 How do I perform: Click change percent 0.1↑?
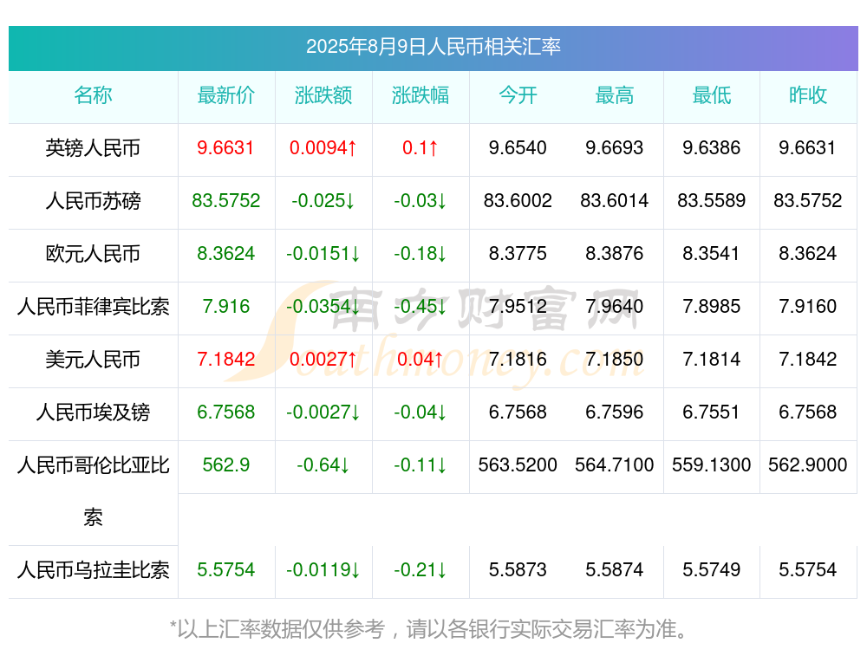click(420, 148)
